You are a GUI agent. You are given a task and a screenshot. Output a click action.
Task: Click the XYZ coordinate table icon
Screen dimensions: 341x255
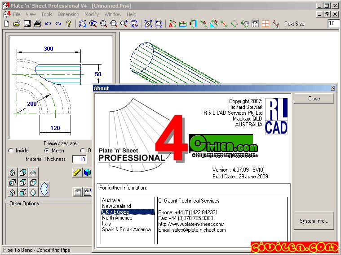(x=255, y=23)
